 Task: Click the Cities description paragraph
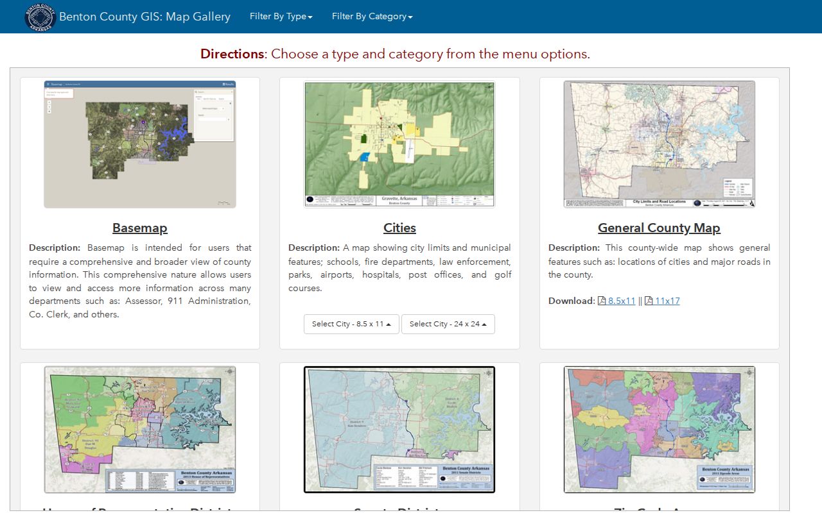[x=399, y=267]
